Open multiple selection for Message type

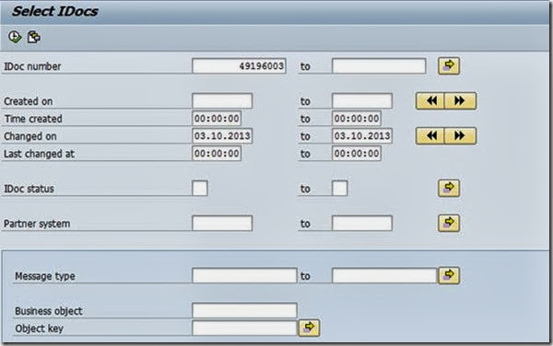(x=449, y=275)
